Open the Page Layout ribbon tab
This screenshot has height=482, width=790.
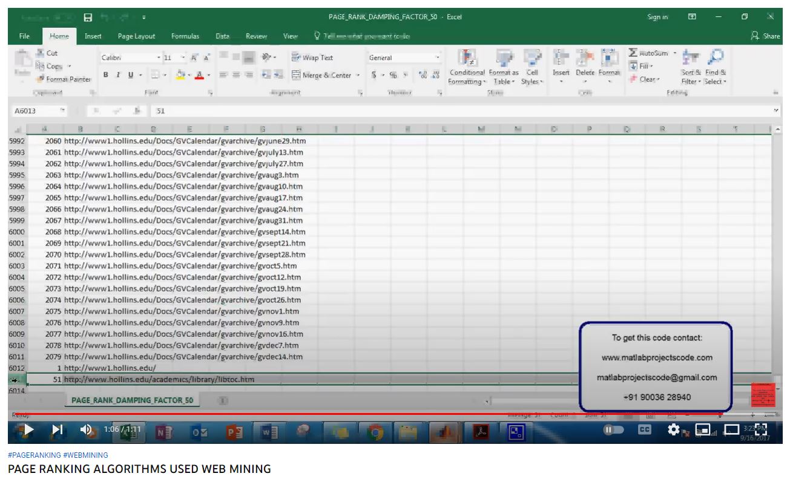[136, 36]
